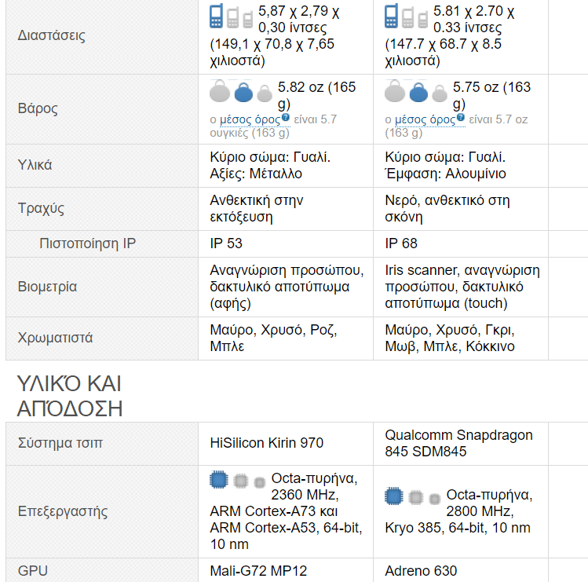Image resolution: width=588 pixels, height=582 pixels.
Task: Click the phone size icon beside 5.81 x 2.70
Action: tap(407, 16)
